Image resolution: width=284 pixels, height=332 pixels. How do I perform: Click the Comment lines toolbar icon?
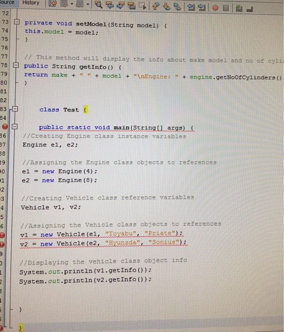click(239, 8)
